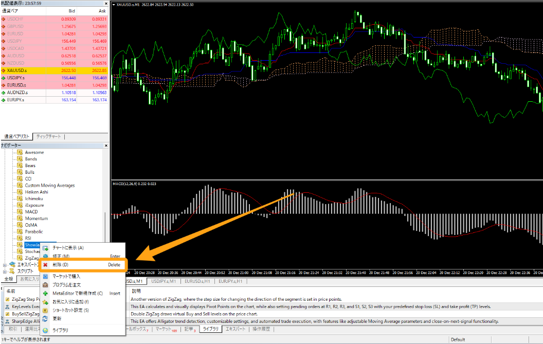Select the Custom Moving Averages indicator
Viewport: 543px width, 344px height.
(49, 186)
